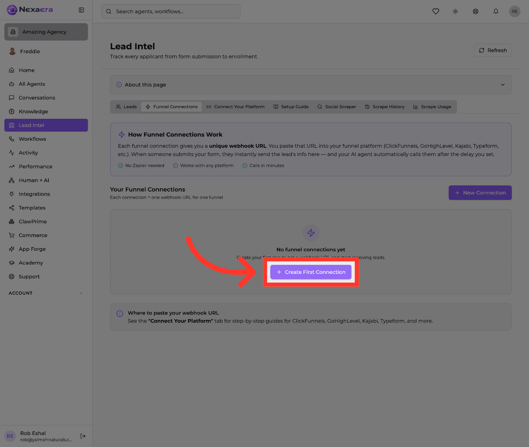Viewport: 529px width, 447px height.
Task: Open ClawPrime in the sidebar
Action: tap(46, 221)
